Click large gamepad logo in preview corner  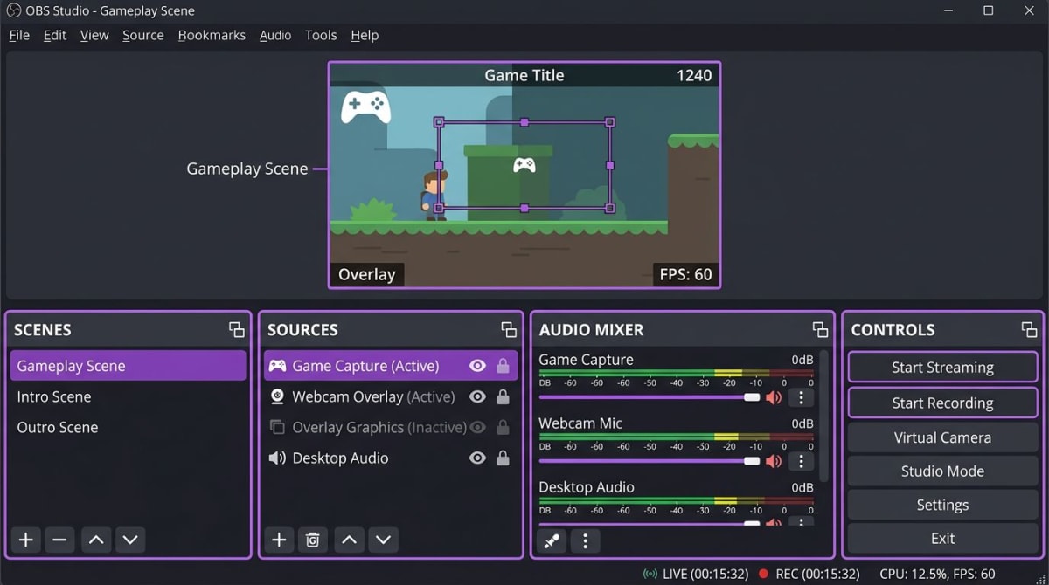point(365,107)
